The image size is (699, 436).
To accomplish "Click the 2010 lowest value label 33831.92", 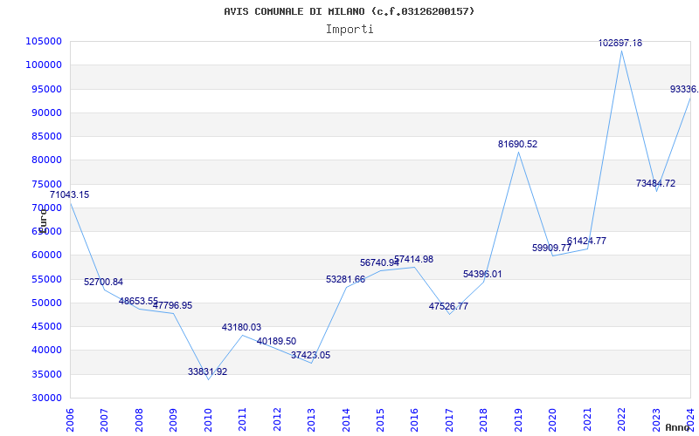I will [207, 371].
